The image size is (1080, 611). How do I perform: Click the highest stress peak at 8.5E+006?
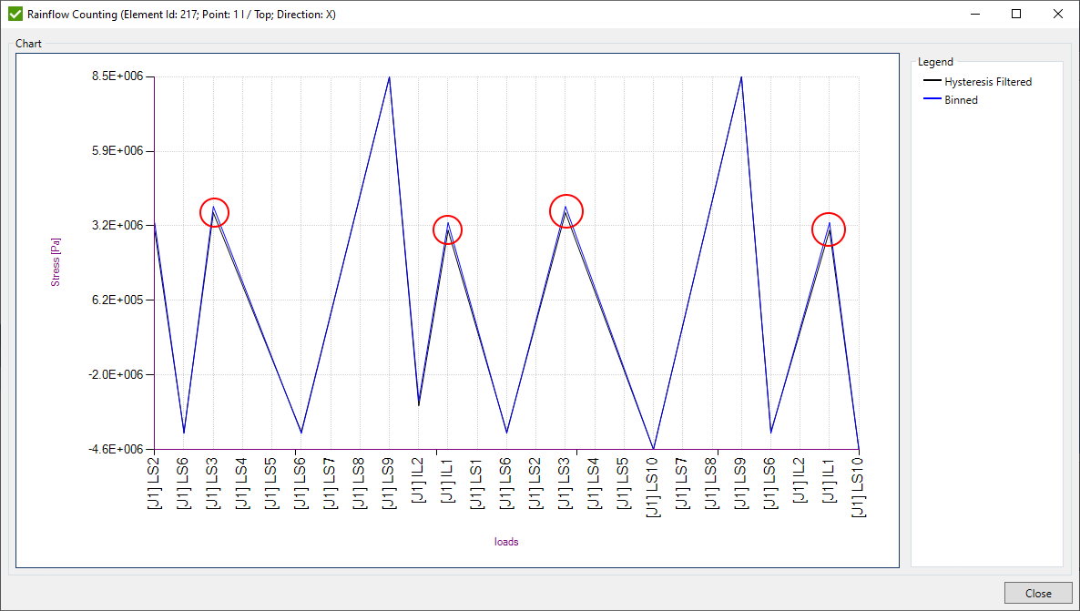[x=390, y=77]
